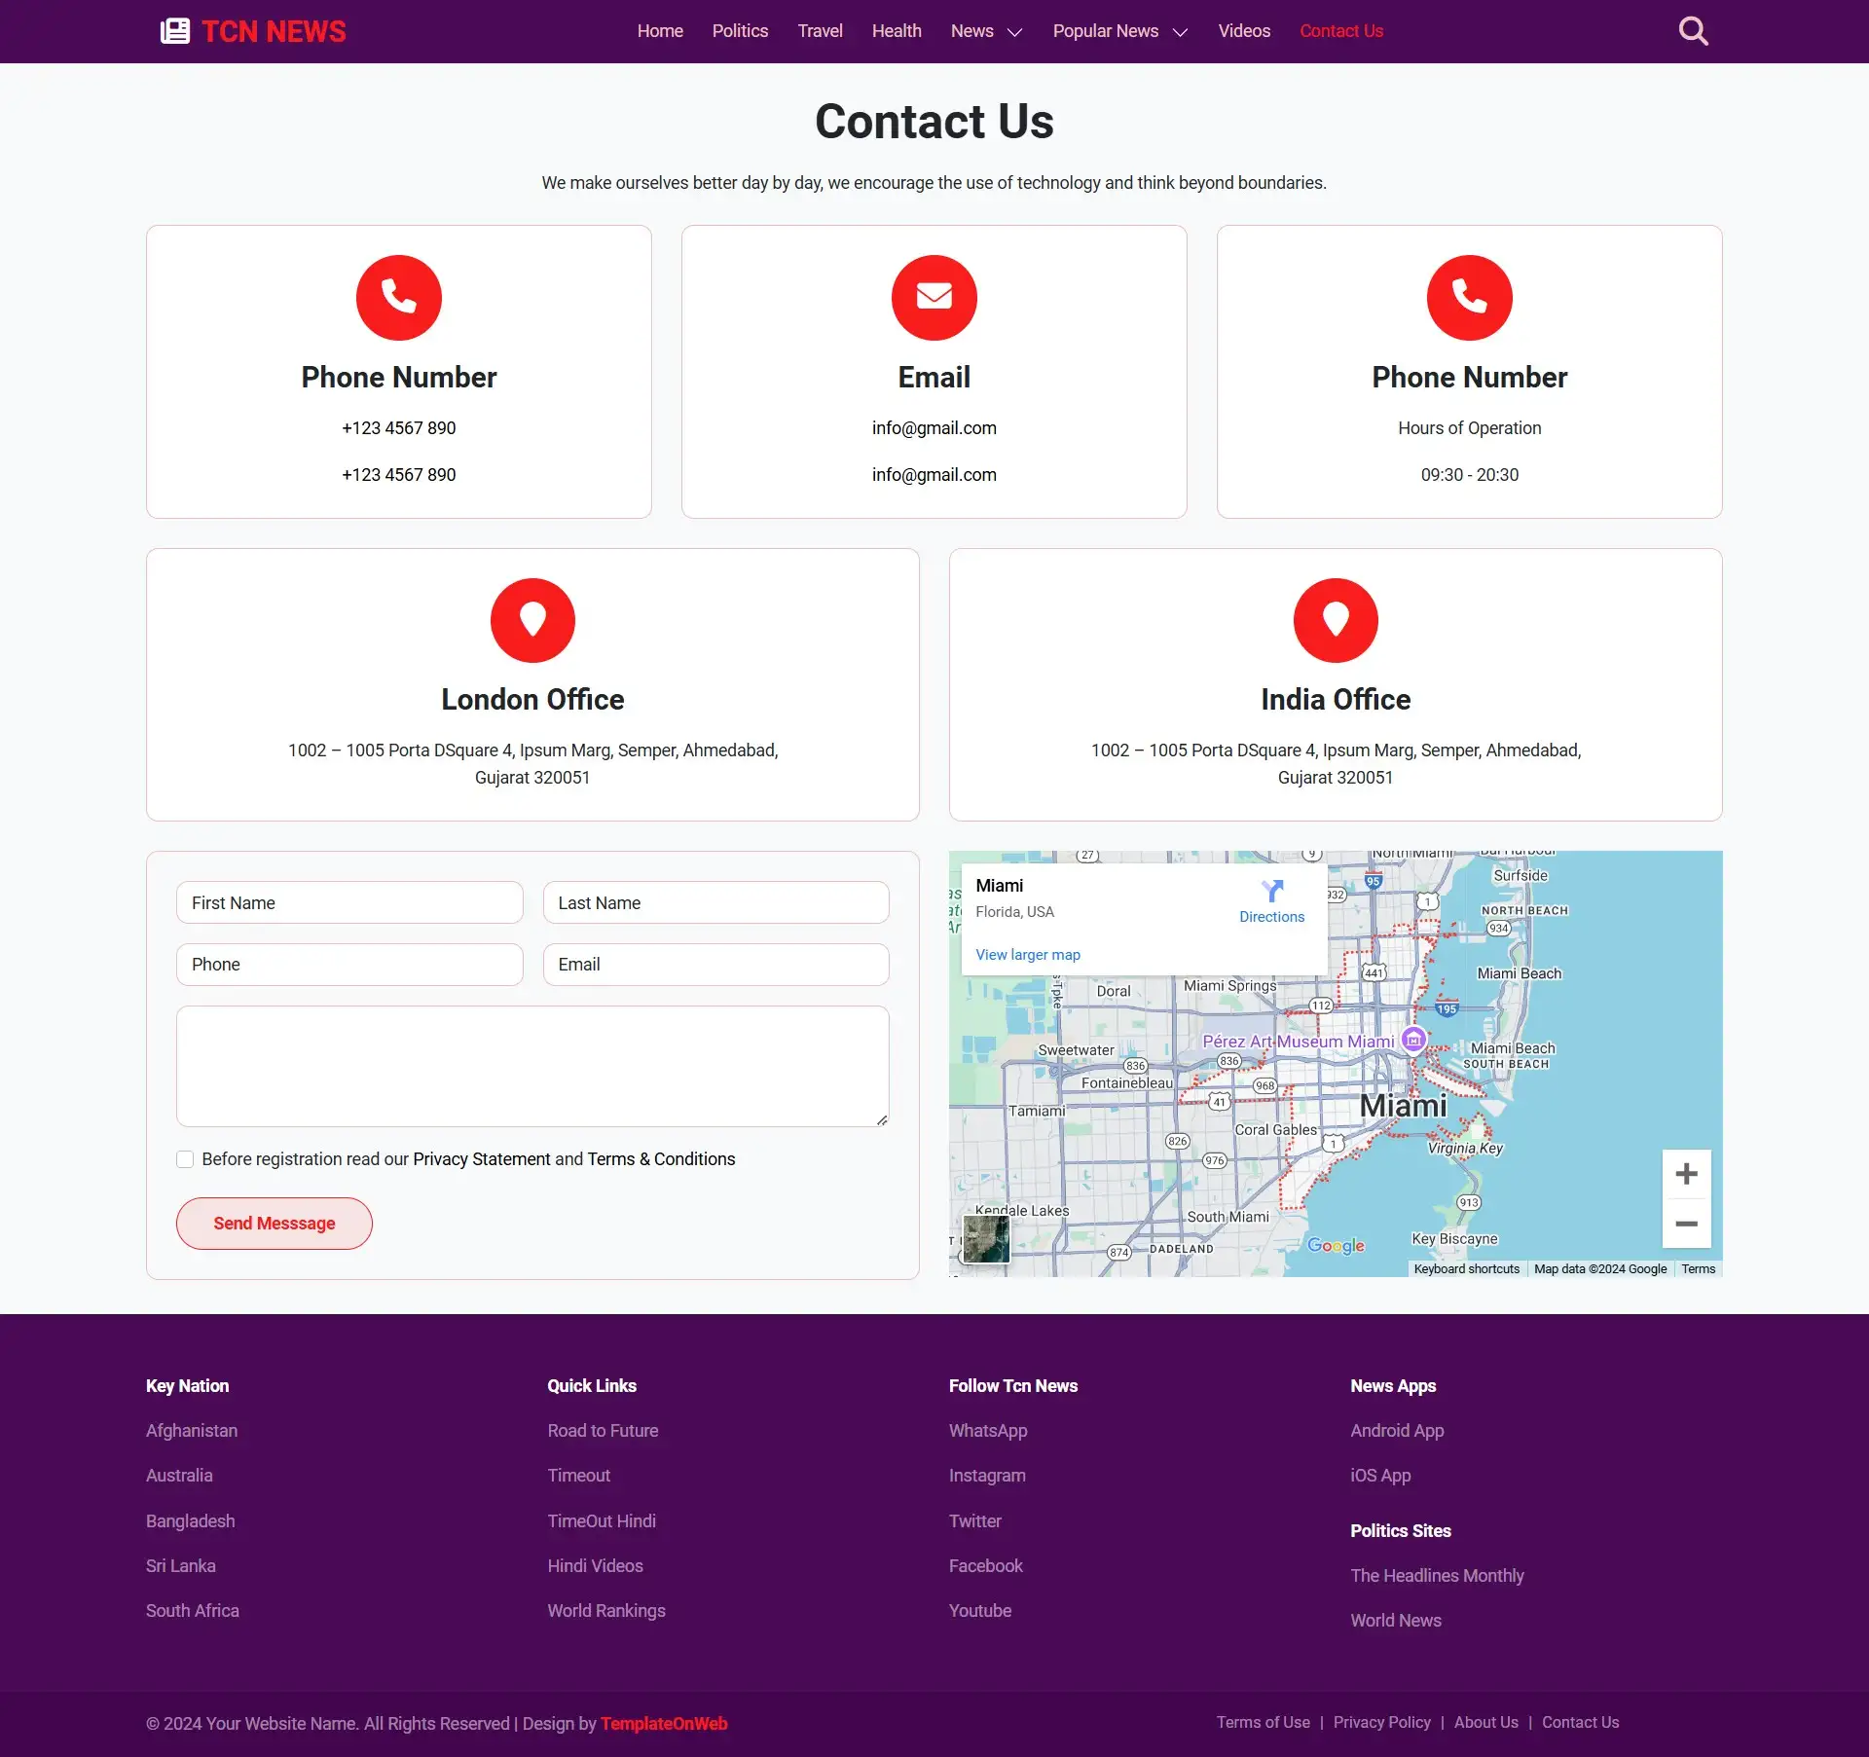The width and height of the screenshot is (1869, 1757).
Task: Open the search icon in the header
Action: [x=1693, y=30]
